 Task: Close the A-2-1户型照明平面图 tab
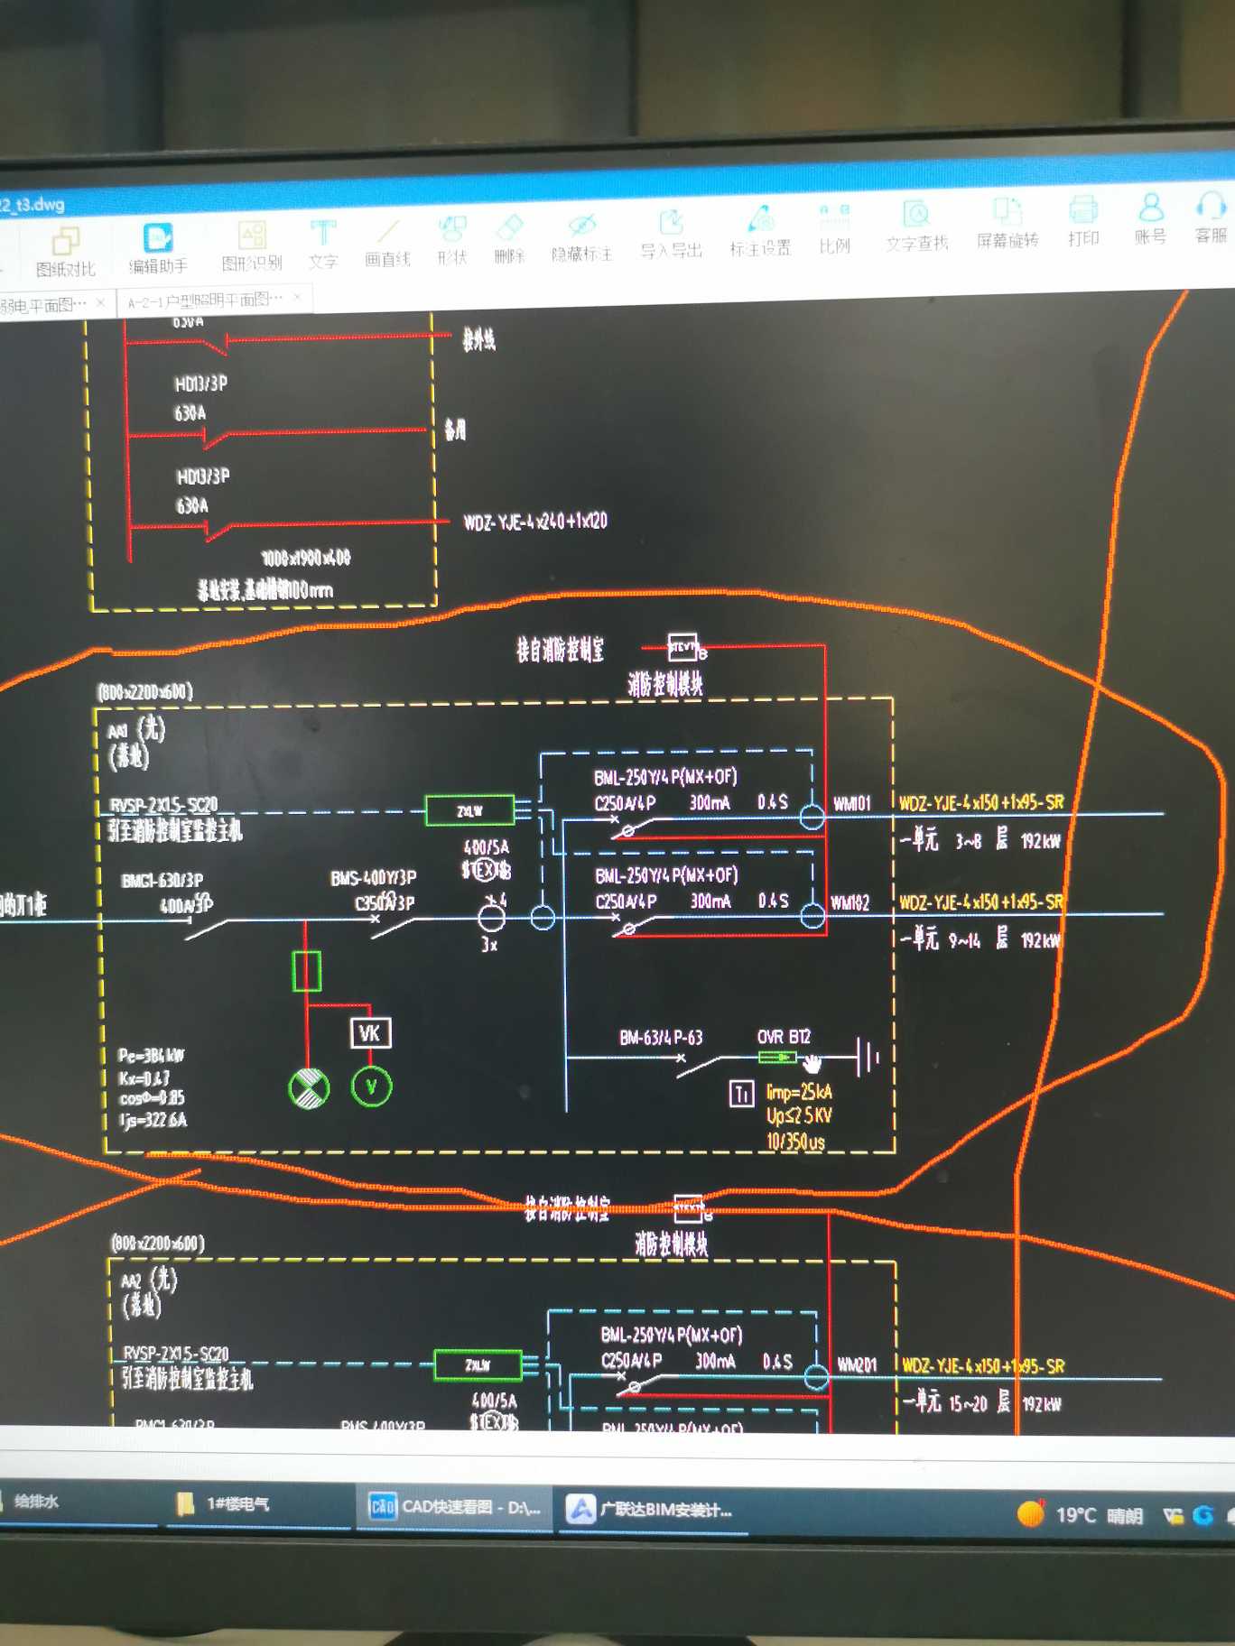pyautogui.click(x=297, y=297)
